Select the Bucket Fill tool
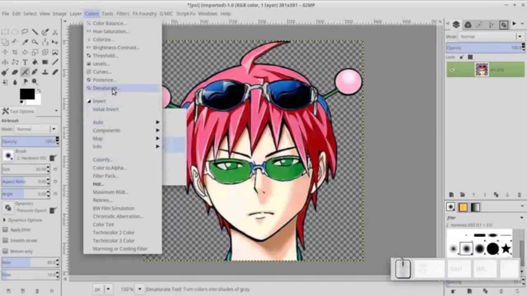The height and width of the screenshot is (296, 527). (35, 62)
